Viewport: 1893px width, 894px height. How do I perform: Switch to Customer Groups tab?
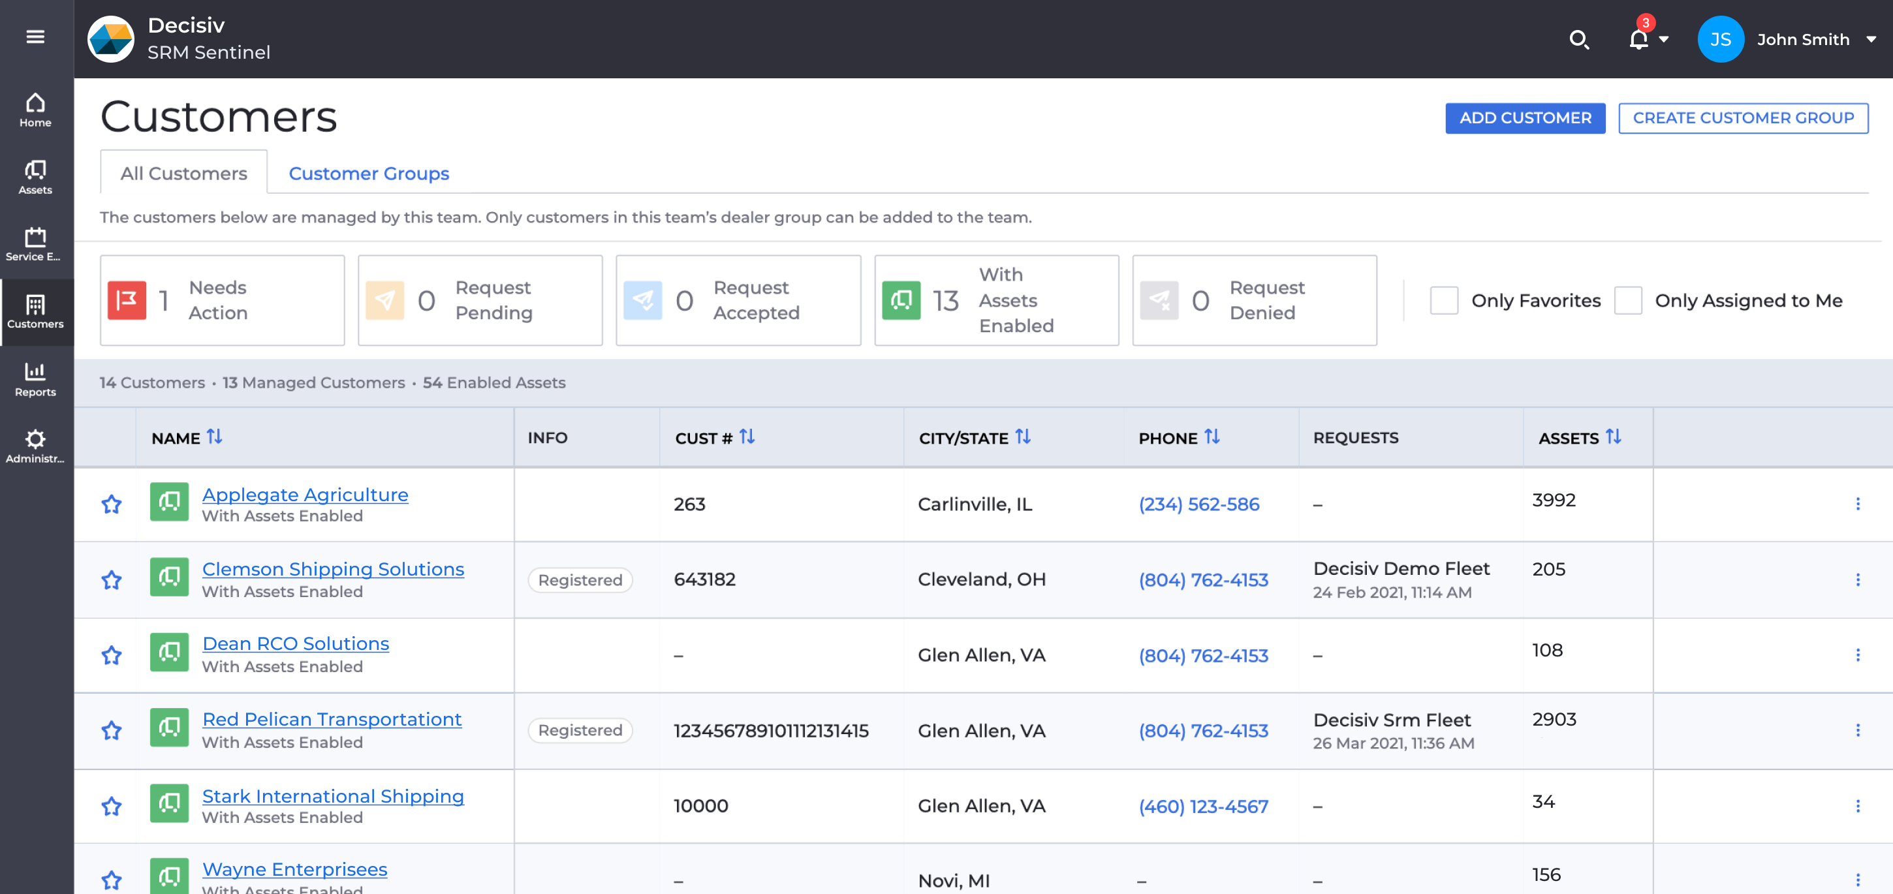369,173
